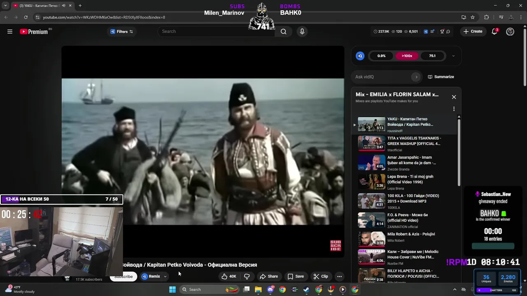The image size is (527, 296).
Task: Click the Clip scissors button
Action: pos(321,277)
